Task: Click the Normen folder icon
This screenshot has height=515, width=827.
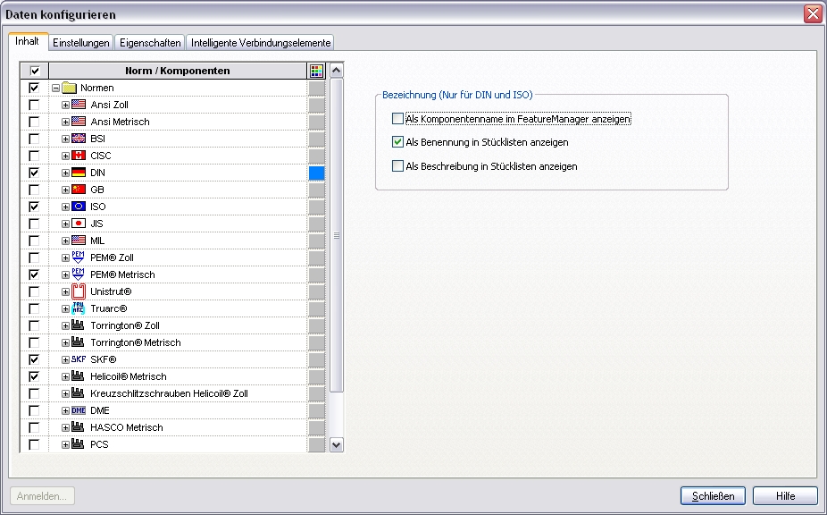Action: coord(69,88)
